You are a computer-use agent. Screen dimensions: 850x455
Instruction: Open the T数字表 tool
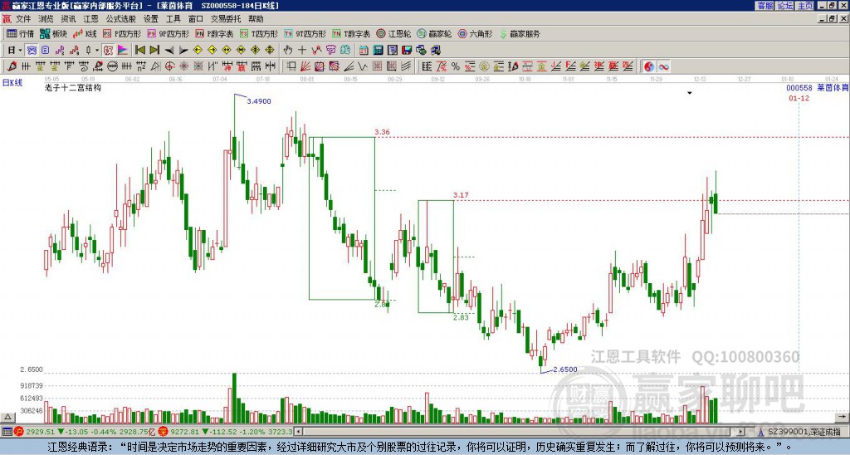point(351,33)
